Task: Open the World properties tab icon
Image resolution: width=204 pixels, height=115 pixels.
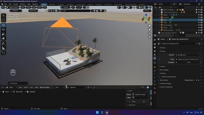Action: coord(155,58)
